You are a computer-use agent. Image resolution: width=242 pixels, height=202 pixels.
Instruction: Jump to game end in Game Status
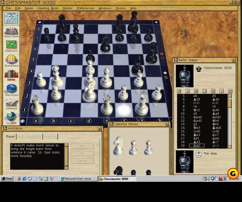click(x=230, y=91)
